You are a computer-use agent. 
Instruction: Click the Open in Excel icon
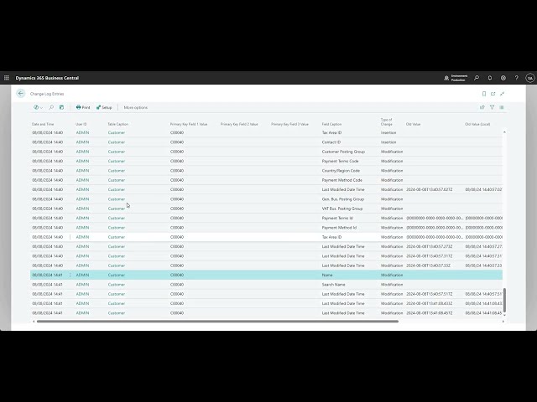click(x=61, y=107)
